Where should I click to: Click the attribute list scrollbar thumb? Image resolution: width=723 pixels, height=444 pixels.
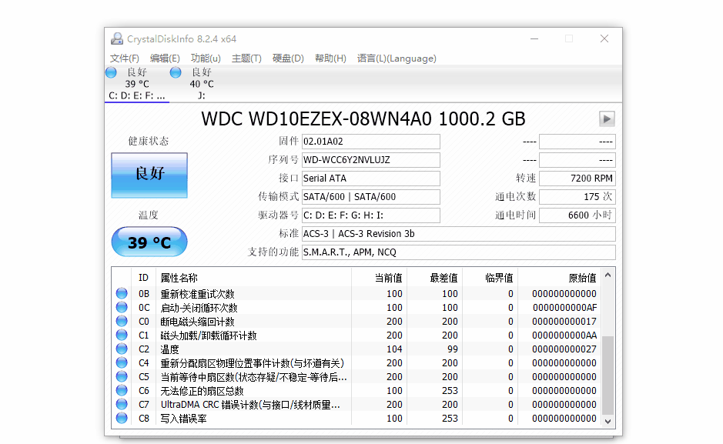tap(608, 376)
